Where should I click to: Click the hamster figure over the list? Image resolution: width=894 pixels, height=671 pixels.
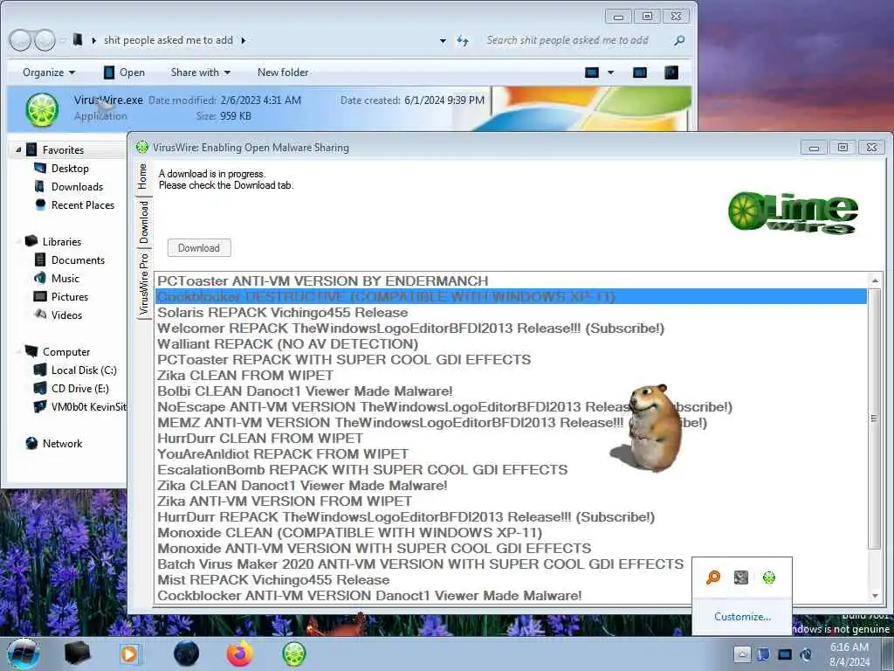point(650,428)
